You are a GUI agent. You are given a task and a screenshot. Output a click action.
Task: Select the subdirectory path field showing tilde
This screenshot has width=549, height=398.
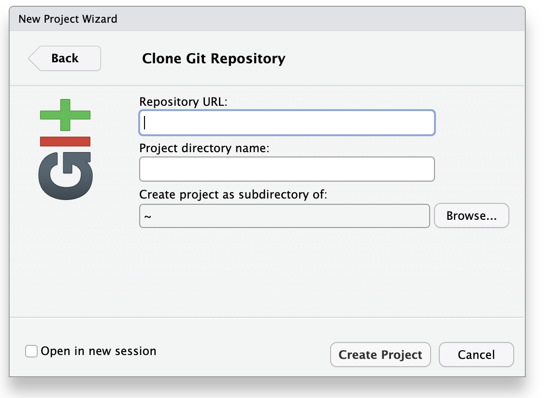(x=284, y=216)
